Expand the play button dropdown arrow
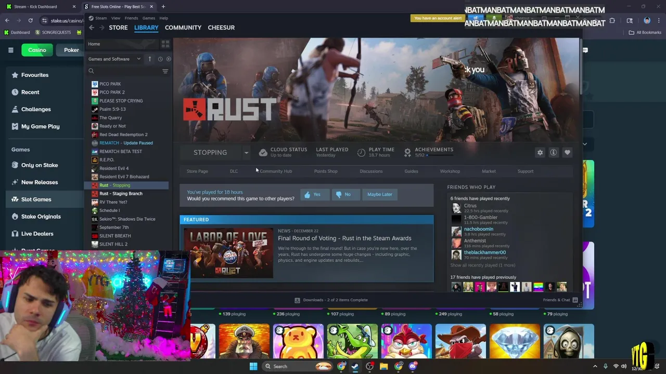The width and height of the screenshot is (666, 374). (x=246, y=152)
